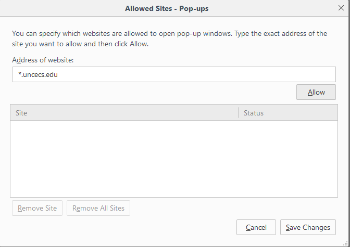This screenshot has height=247, width=350.
Task: Close the Allowed Sites dialog with X
Action: click(x=341, y=8)
